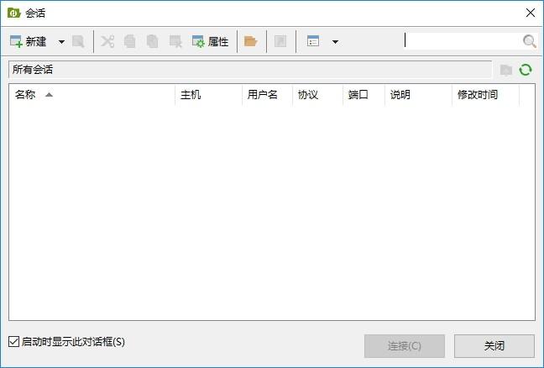Click the green refresh icon
Screen dimensions: 544x368
click(526, 70)
